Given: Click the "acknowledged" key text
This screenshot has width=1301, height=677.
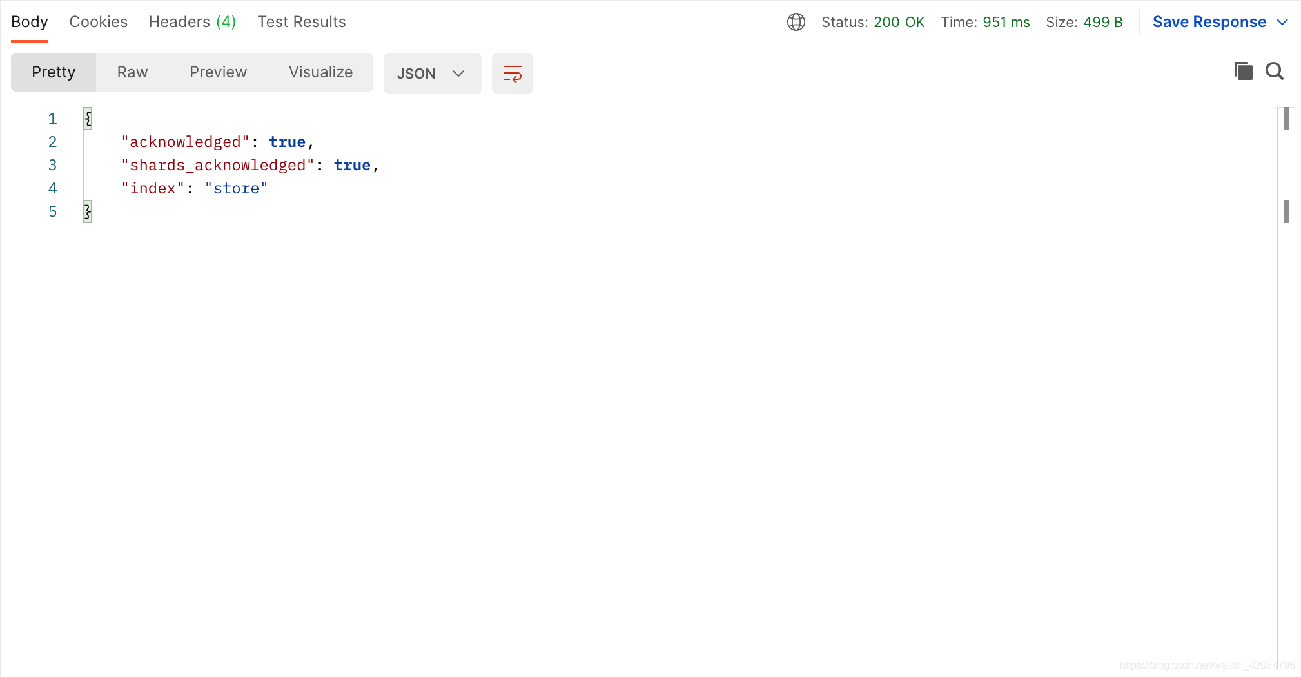Looking at the screenshot, I should tap(185, 142).
